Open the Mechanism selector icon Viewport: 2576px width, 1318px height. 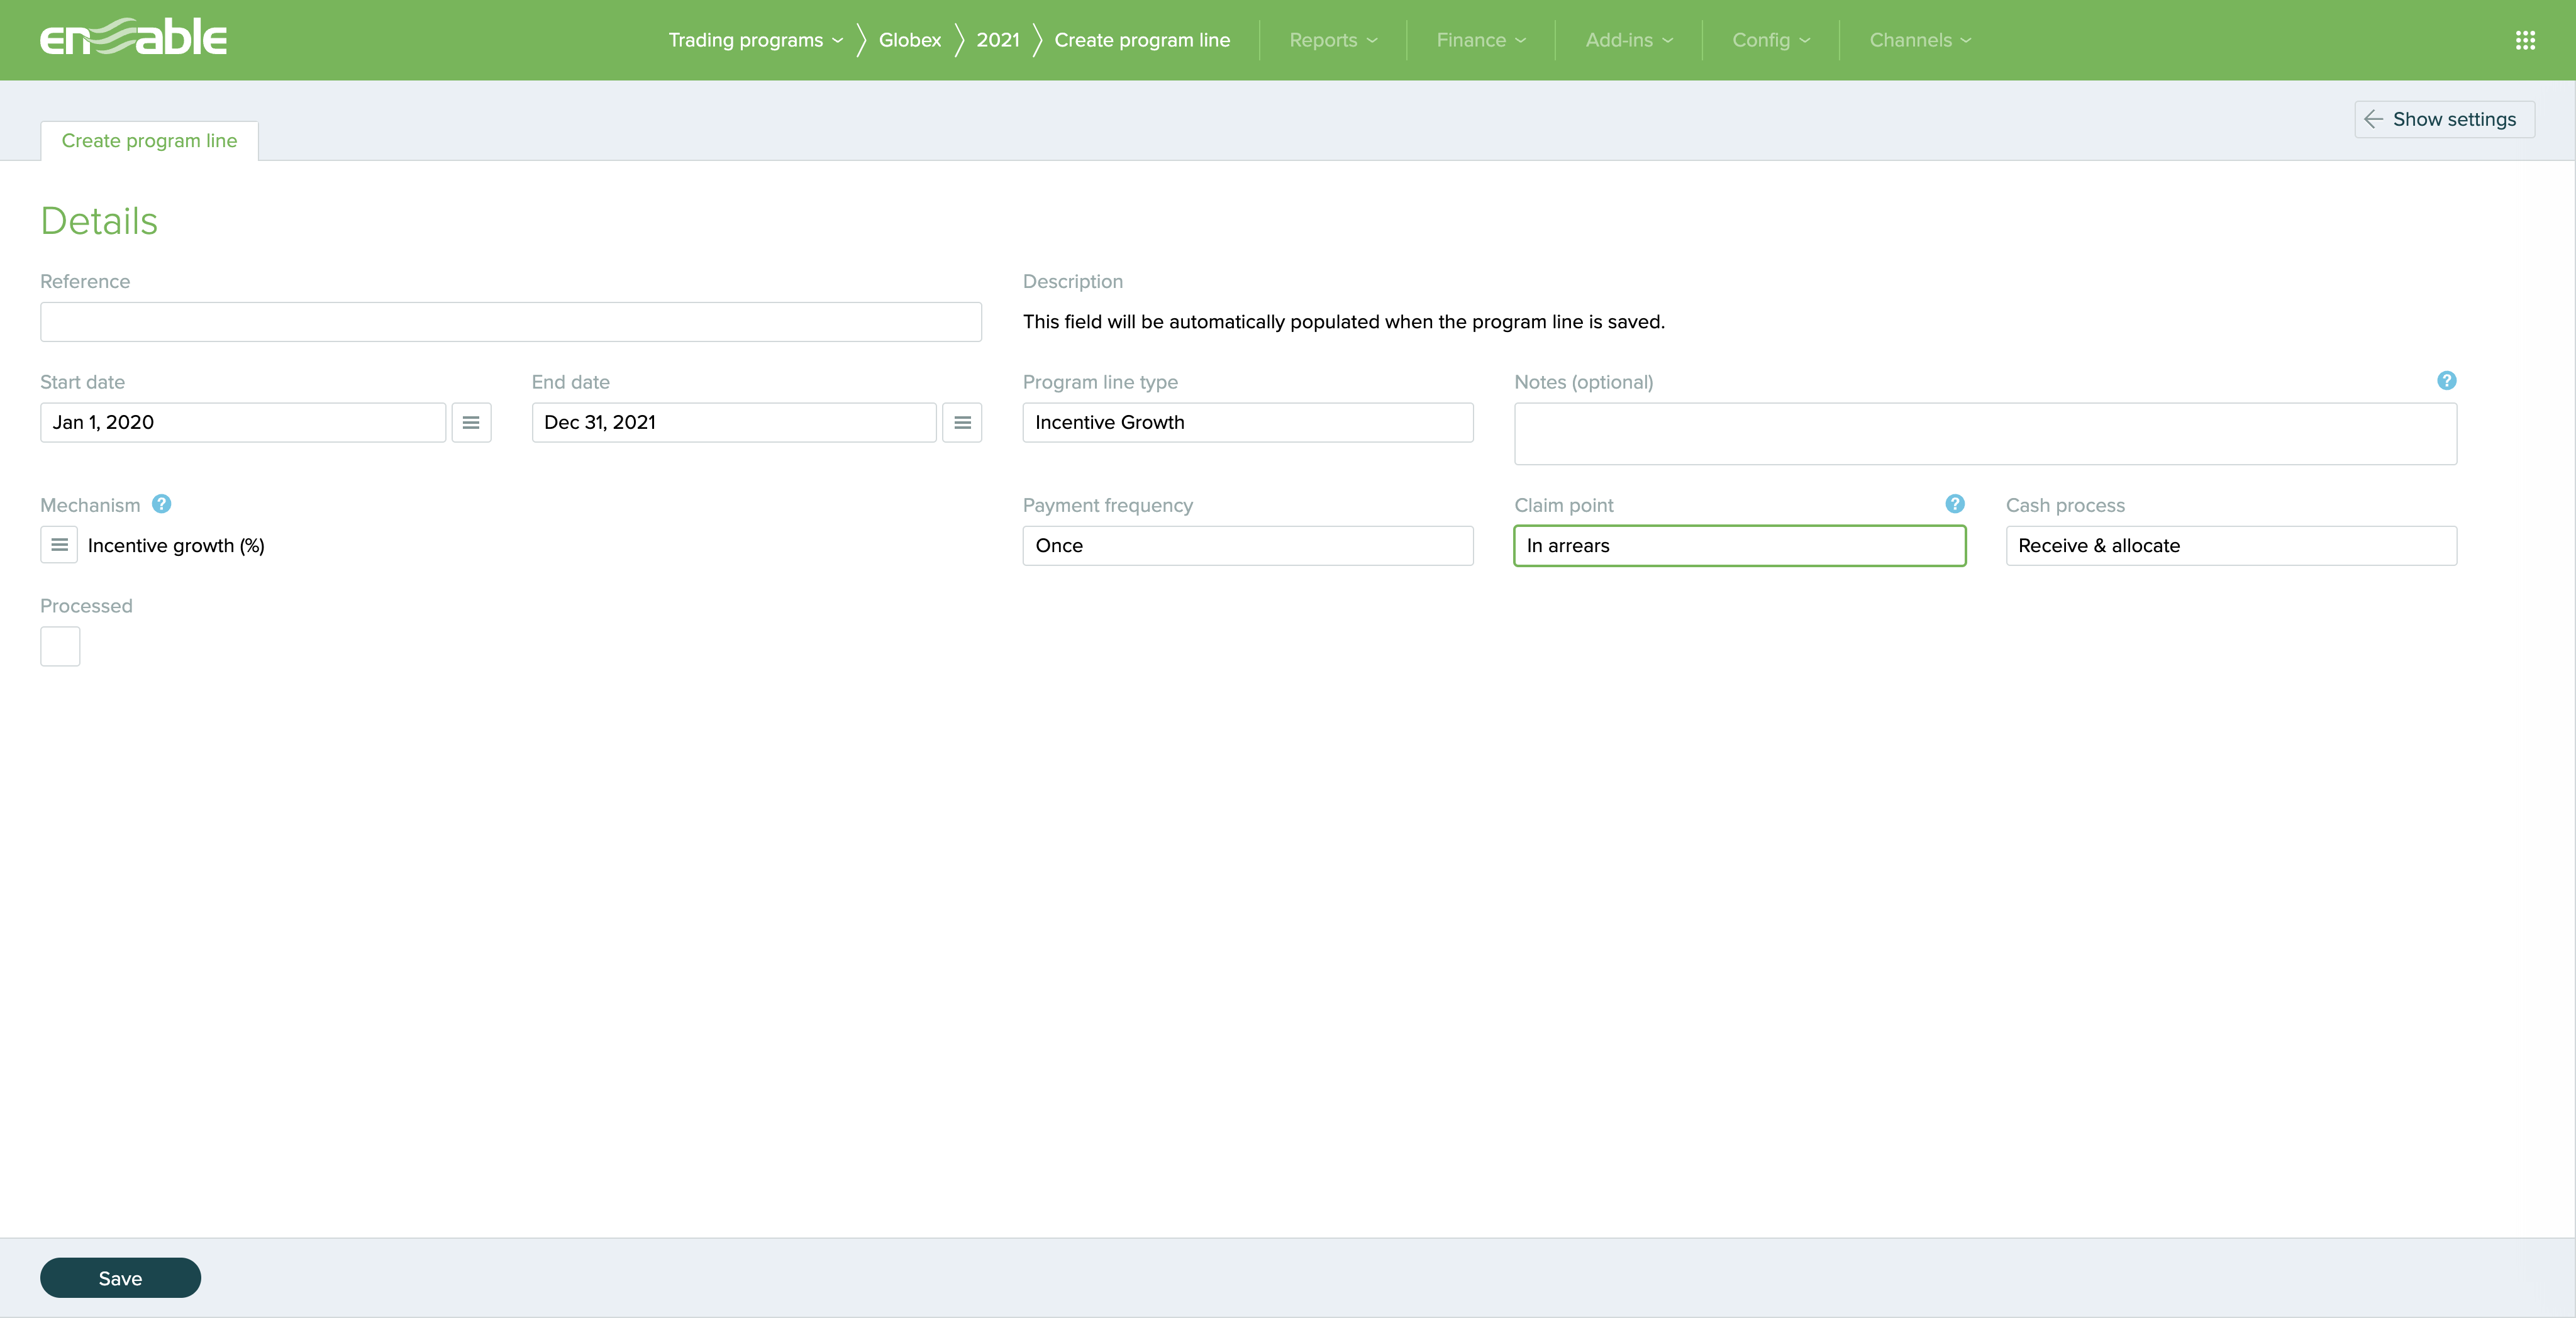click(59, 545)
